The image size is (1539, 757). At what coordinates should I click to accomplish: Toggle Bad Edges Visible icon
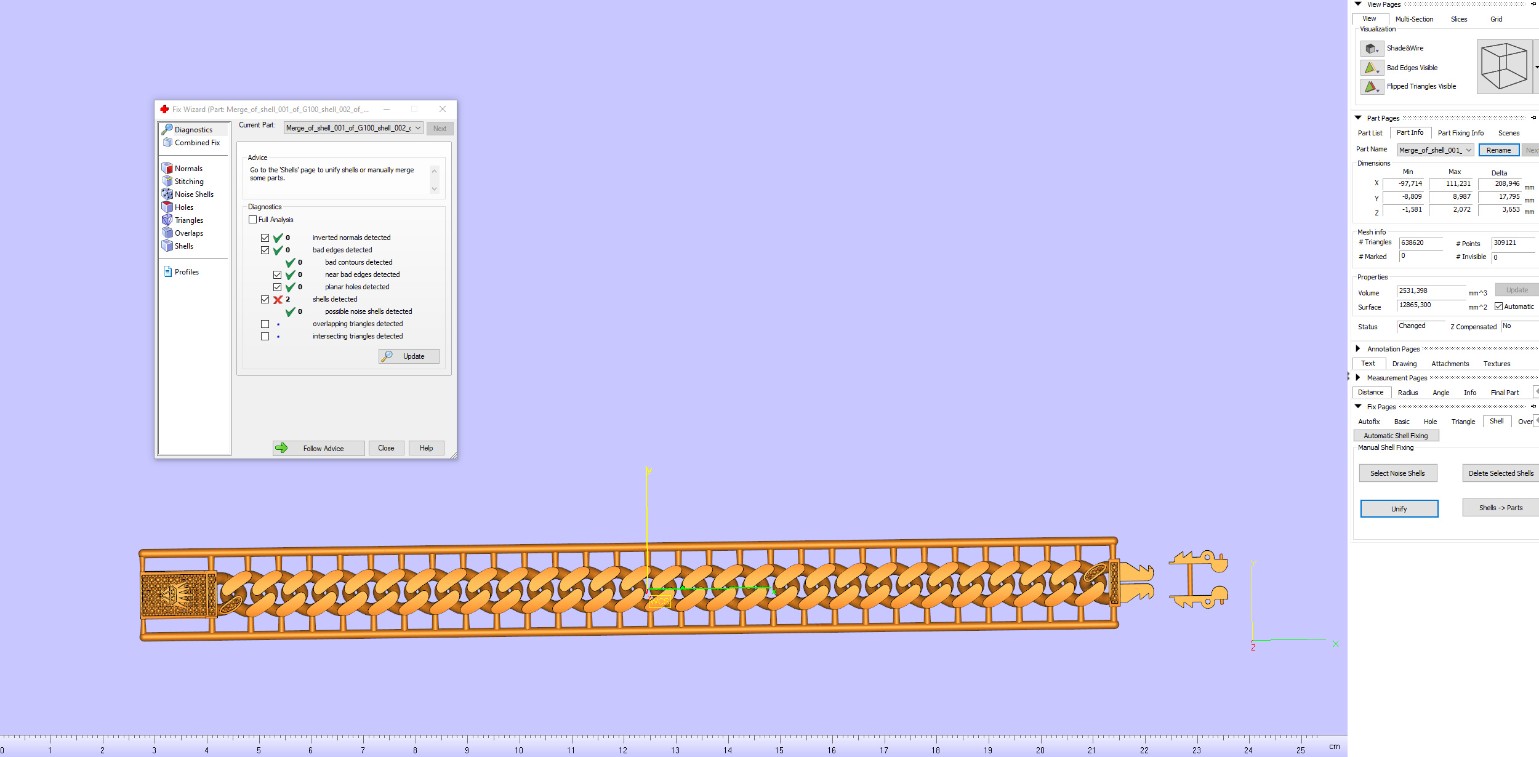1372,68
